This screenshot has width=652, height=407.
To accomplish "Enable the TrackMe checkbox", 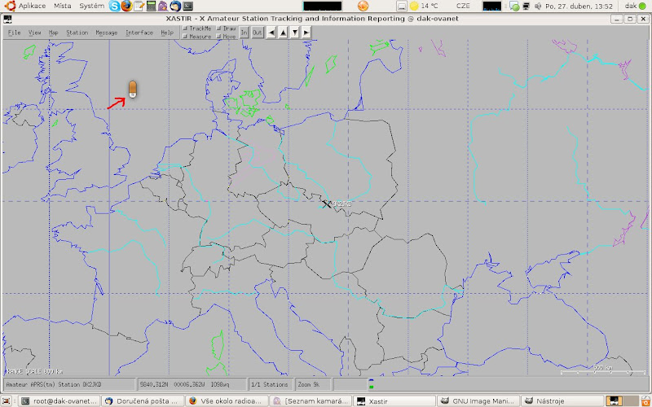I will (186, 28).
